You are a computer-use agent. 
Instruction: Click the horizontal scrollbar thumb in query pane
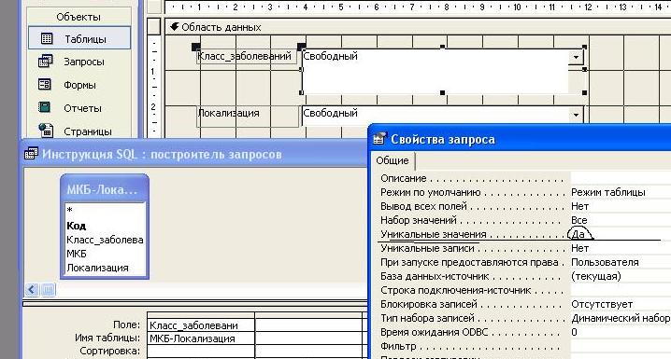(x=48, y=290)
